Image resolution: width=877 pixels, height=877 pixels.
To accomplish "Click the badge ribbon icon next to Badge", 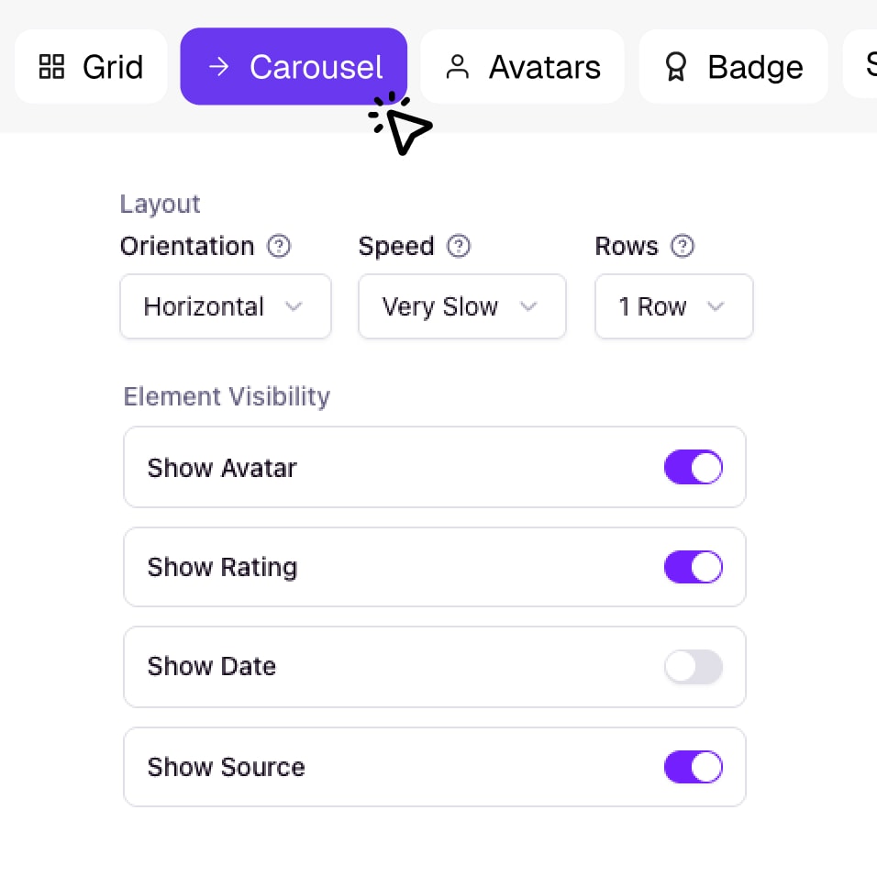I will [676, 65].
